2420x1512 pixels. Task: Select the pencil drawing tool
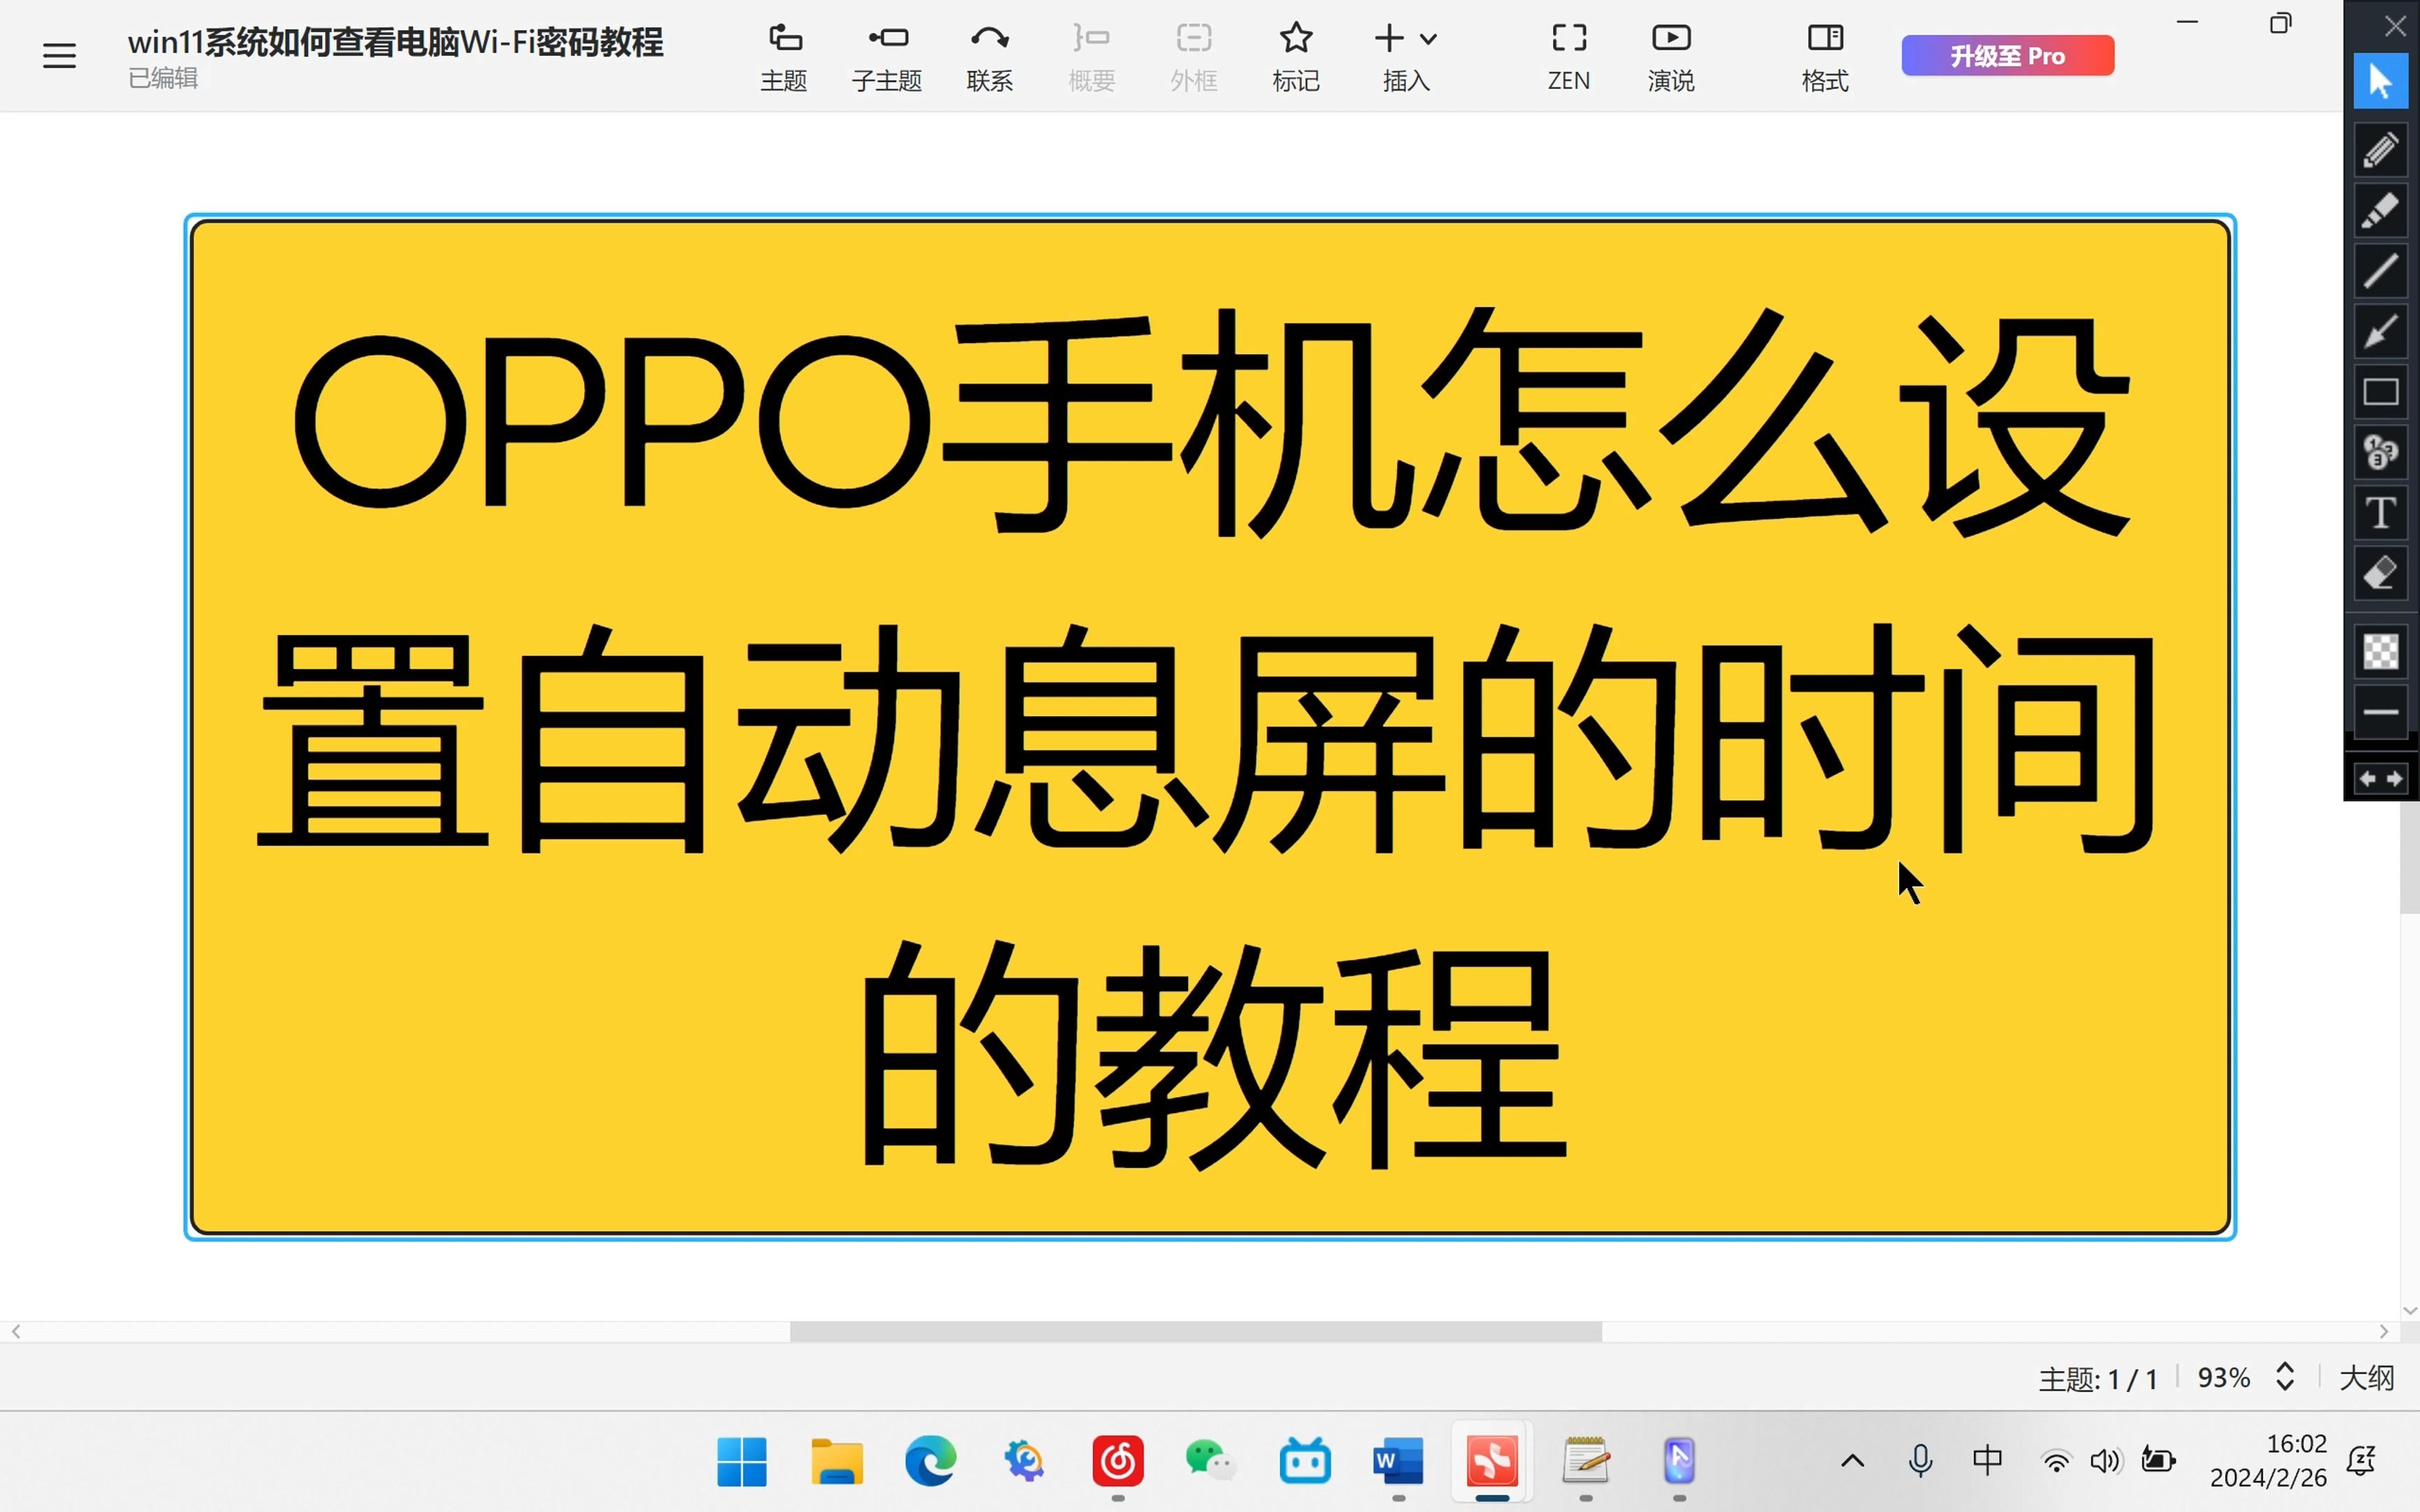[2380, 151]
